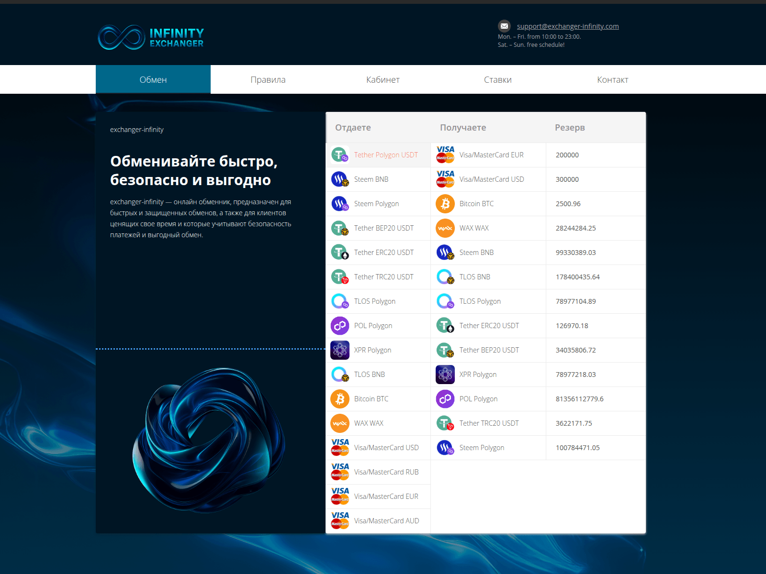Click the Steem BNB icon in Отдаете column
The image size is (766, 574).
click(340, 179)
